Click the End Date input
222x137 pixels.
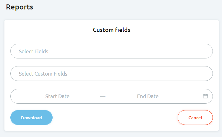click(148, 96)
